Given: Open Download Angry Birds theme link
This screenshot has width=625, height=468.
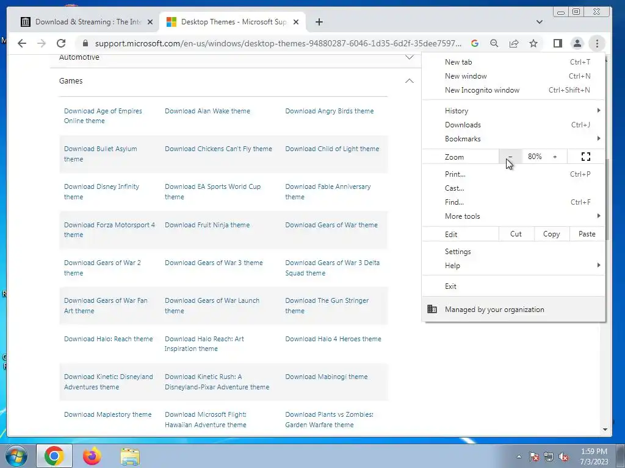Looking at the screenshot, I should [329, 111].
